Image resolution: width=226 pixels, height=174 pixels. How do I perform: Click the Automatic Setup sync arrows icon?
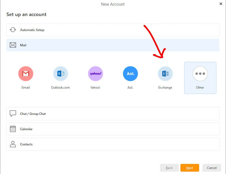coord(13,30)
